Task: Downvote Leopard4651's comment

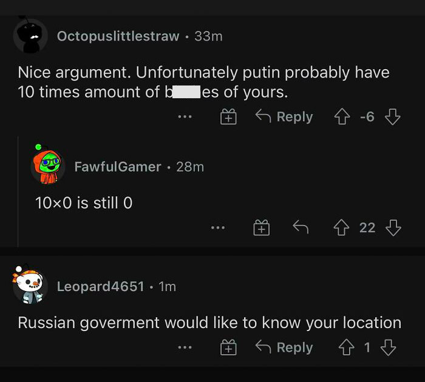Action: pos(387,347)
